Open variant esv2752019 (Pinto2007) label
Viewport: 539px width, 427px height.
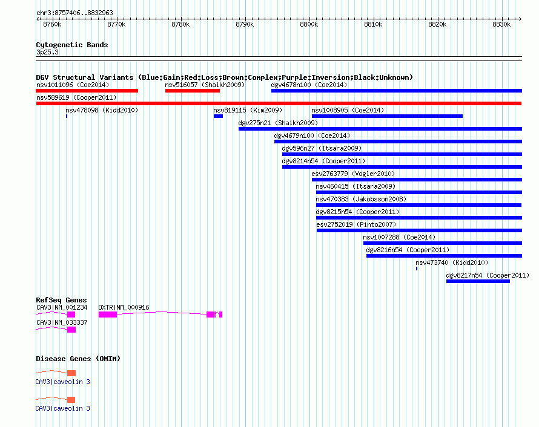click(x=356, y=224)
